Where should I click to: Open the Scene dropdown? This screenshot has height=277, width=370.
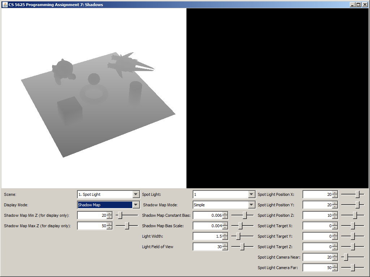136,194
